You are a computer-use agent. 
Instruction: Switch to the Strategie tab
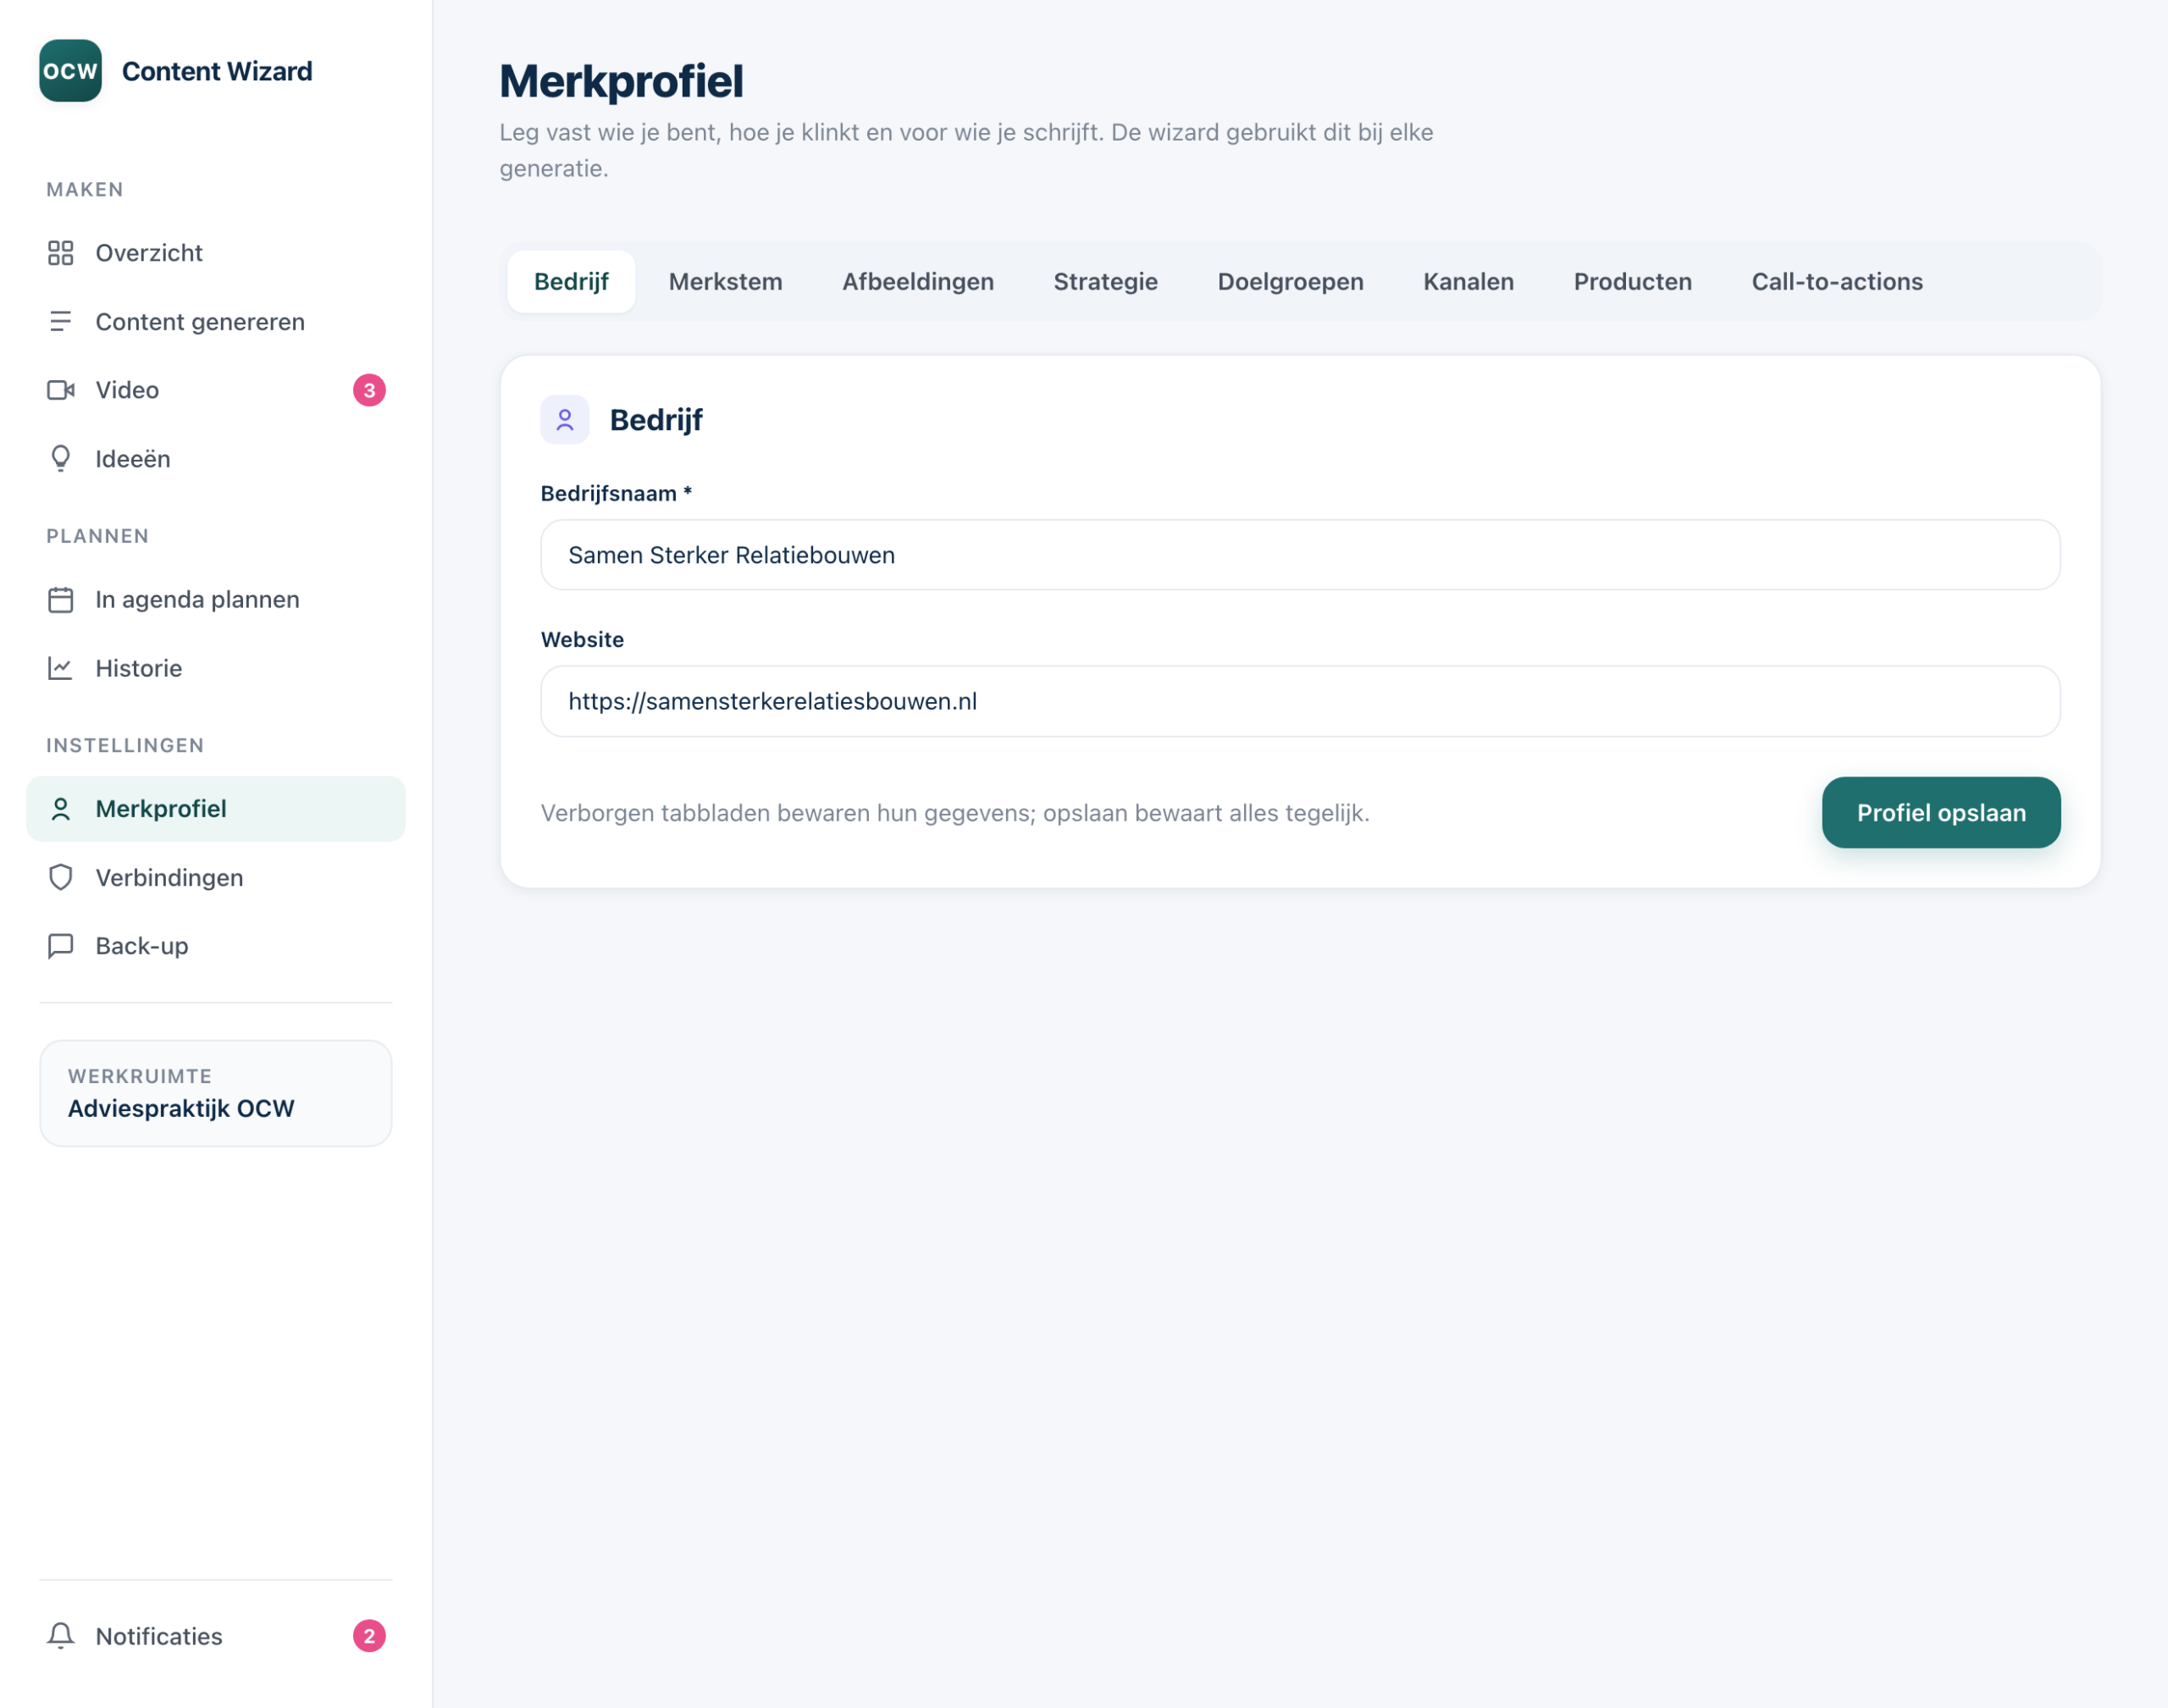(1106, 282)
